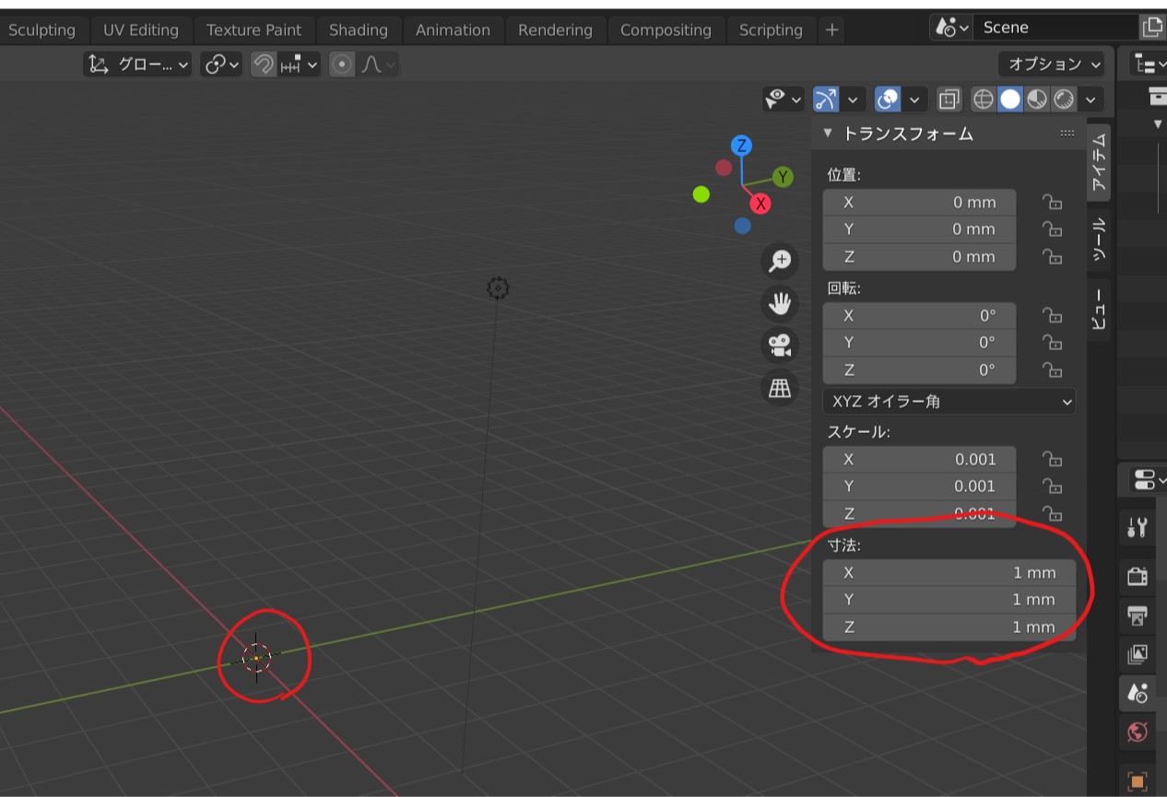Select material preview viewport shading

[x=1037, y=99]
